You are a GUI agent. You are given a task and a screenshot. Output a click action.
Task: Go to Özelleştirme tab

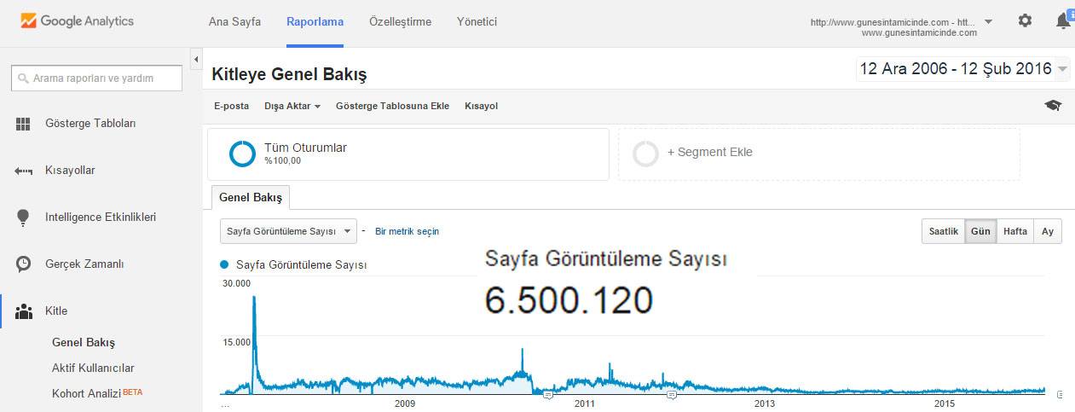point(400,22)
